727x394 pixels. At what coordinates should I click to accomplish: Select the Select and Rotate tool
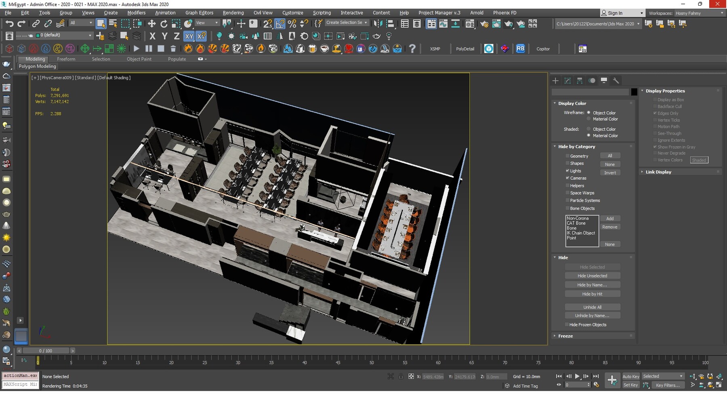pos(164,23)
